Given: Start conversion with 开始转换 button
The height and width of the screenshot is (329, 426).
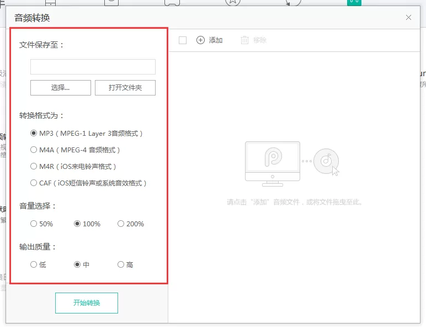Looking at the screenshot, I should coord(87,303).
